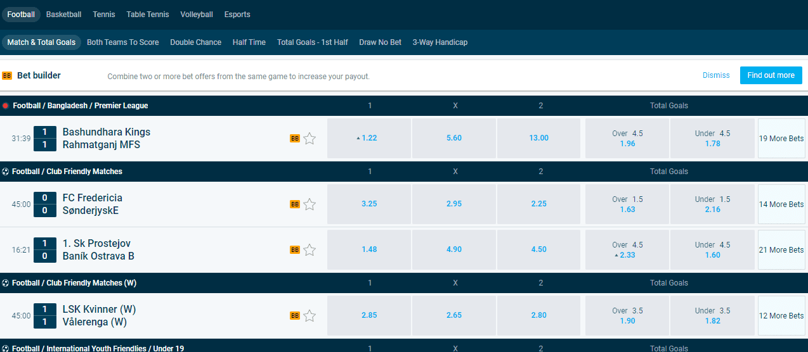Screen dimensions: 808x352
Task: Pick the draw at 4.90
Action: click(454, 249)
